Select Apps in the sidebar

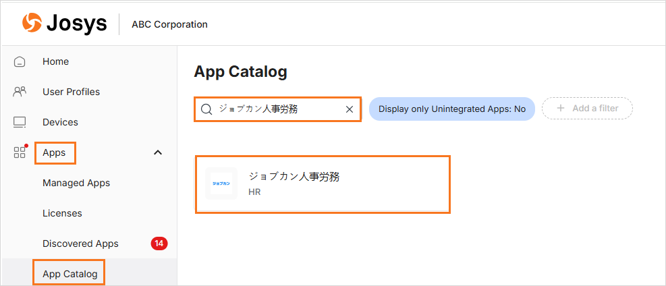coord(55,152)
